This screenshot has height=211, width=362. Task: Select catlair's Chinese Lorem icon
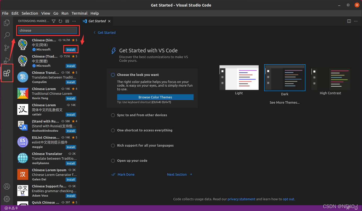(23, 109)
